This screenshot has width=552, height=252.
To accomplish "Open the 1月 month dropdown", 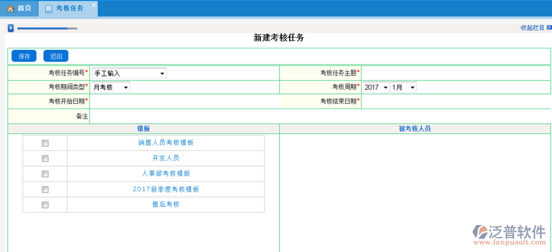I will tap(403, 88).
